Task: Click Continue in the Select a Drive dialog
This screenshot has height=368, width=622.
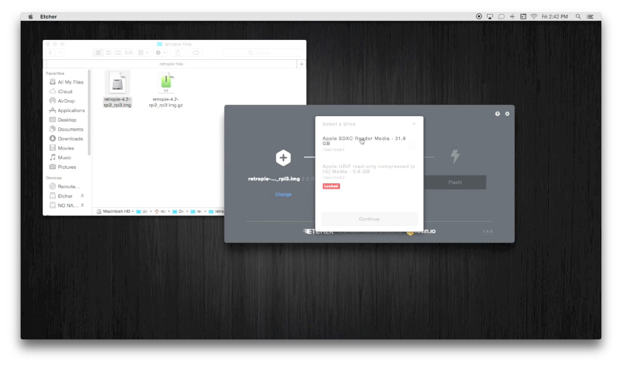Action: click(x=369, y=219)
